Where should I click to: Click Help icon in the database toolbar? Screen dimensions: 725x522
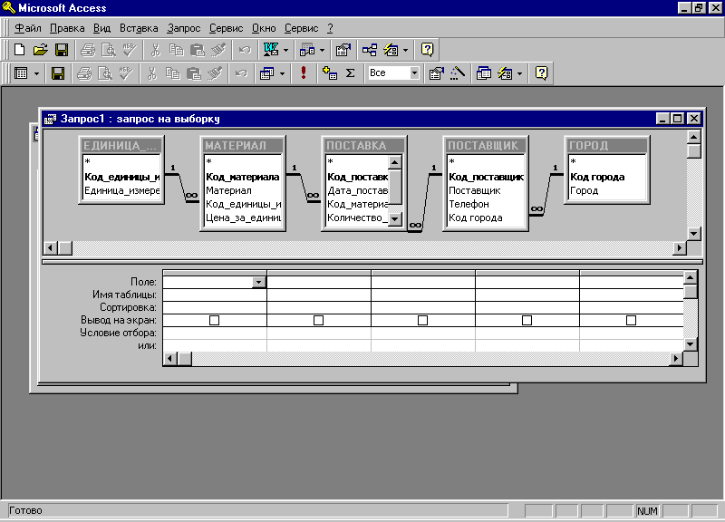click(427, 50)
